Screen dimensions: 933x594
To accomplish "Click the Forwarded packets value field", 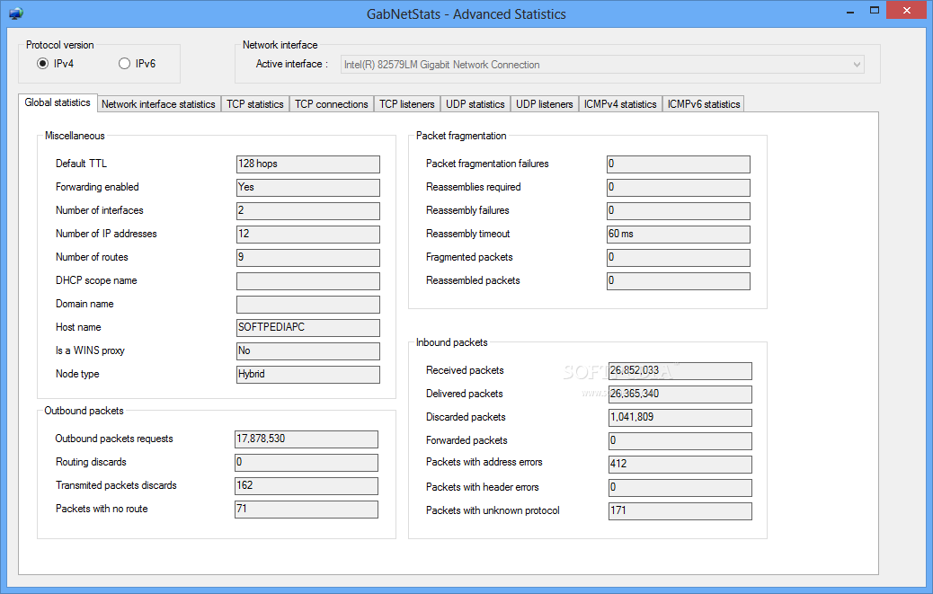I will 680,441.
